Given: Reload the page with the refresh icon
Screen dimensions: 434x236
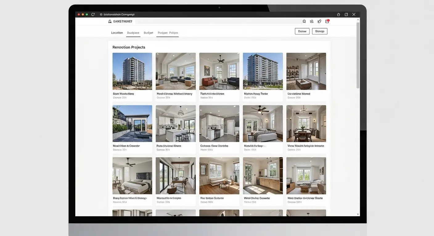Looking at the screenshot, I should pyautogui.click(x=93, y=14).
